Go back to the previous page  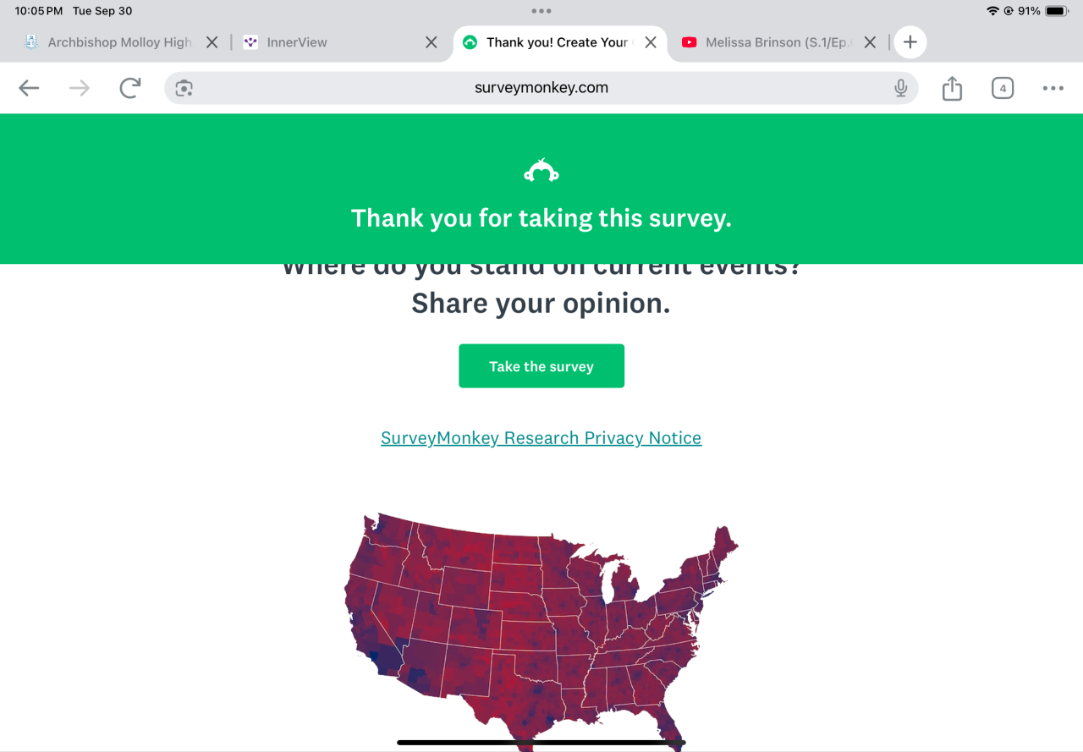click(29, 88)
